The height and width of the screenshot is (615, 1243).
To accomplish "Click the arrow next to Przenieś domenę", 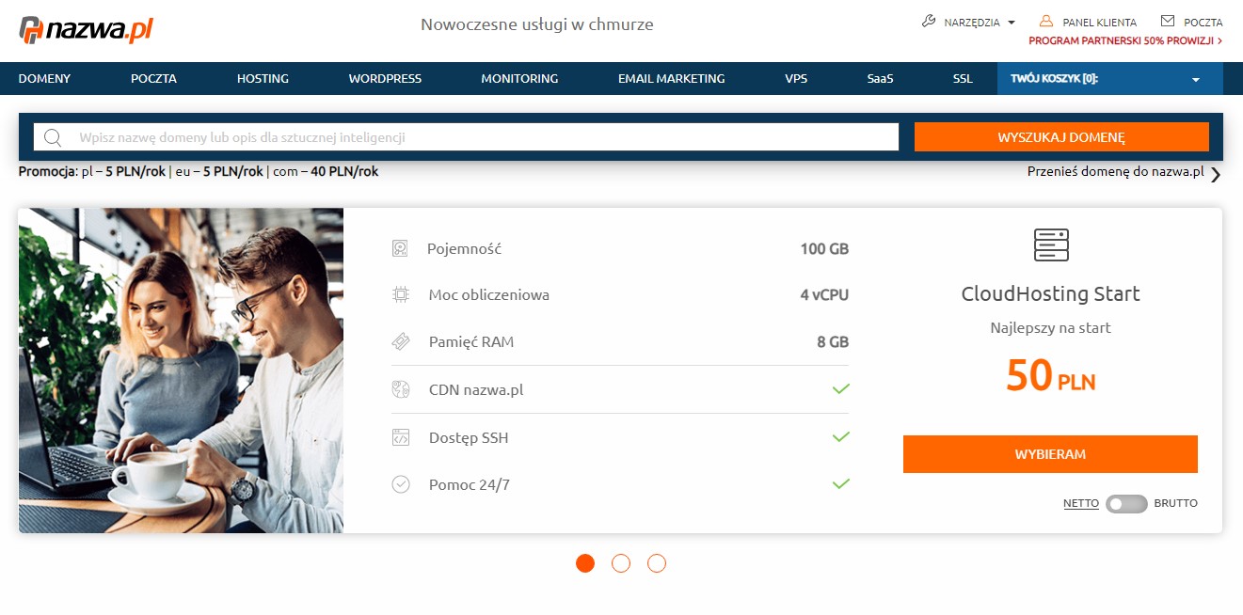I will click(x=1215, y=174).
